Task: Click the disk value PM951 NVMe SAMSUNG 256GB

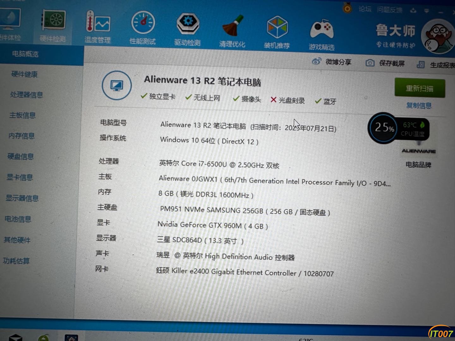Action: (245, 211)
